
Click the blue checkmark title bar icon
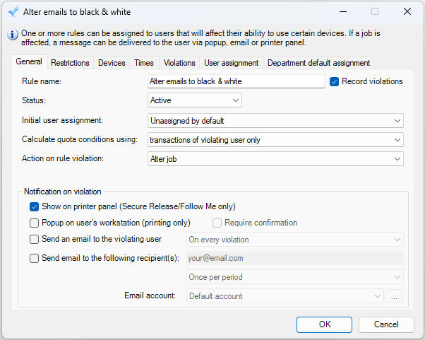(x=13, y=12)
